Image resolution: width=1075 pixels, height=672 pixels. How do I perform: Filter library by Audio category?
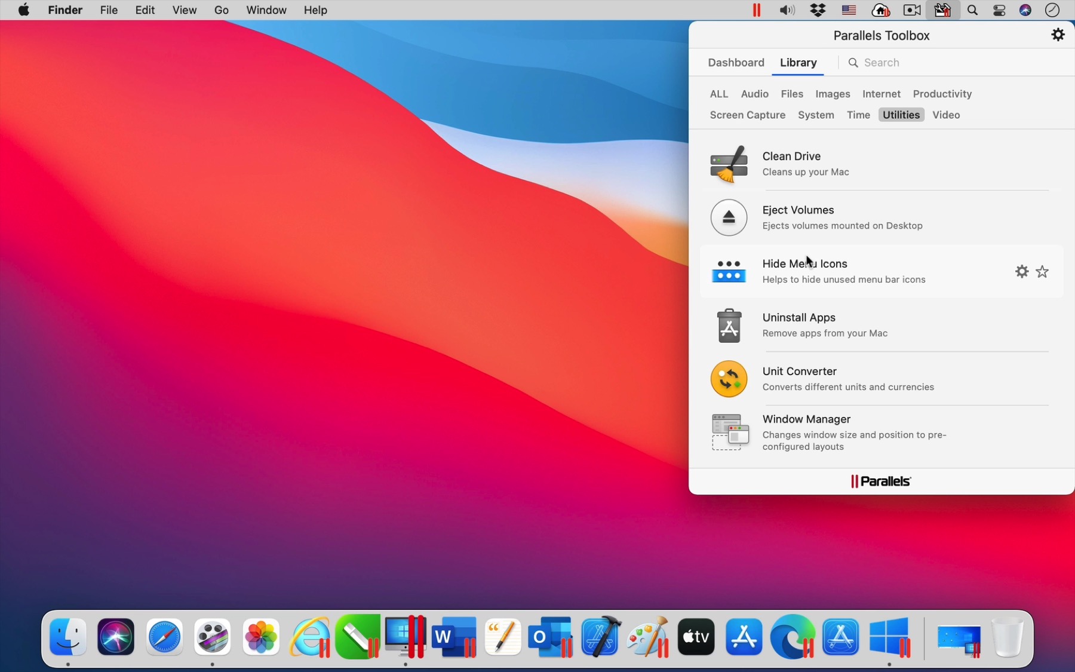pyautogui.click(x=754, y=94)
